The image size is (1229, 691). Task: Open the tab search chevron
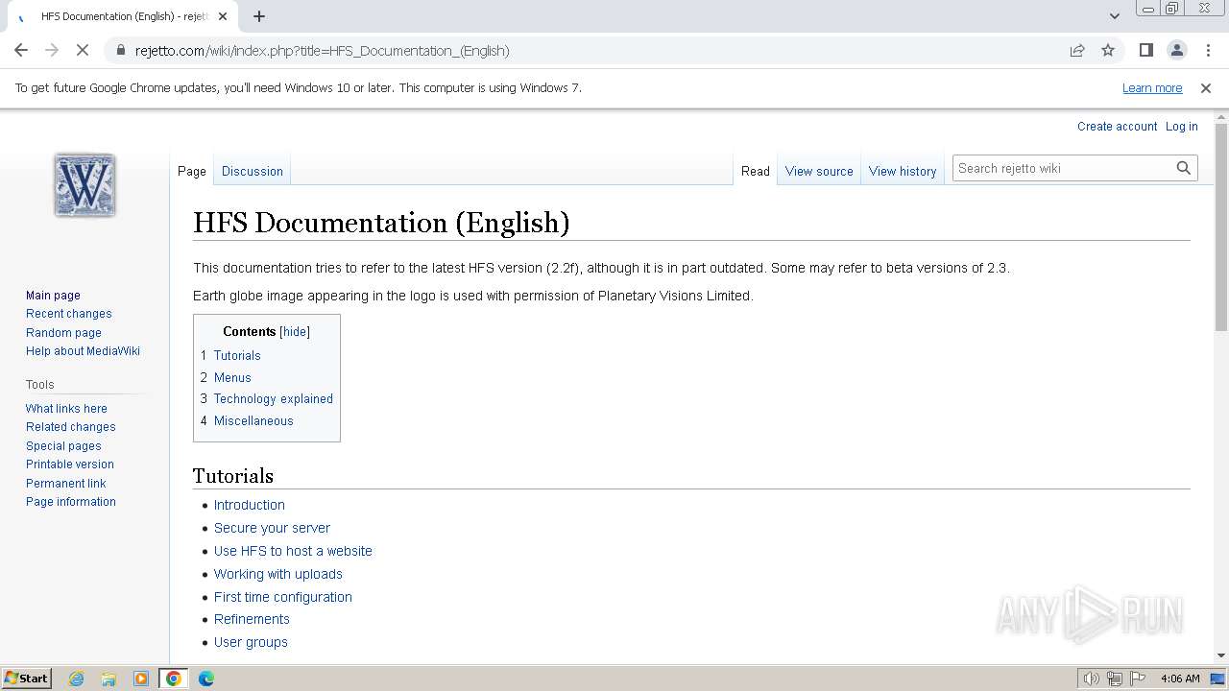(1115, 16)
